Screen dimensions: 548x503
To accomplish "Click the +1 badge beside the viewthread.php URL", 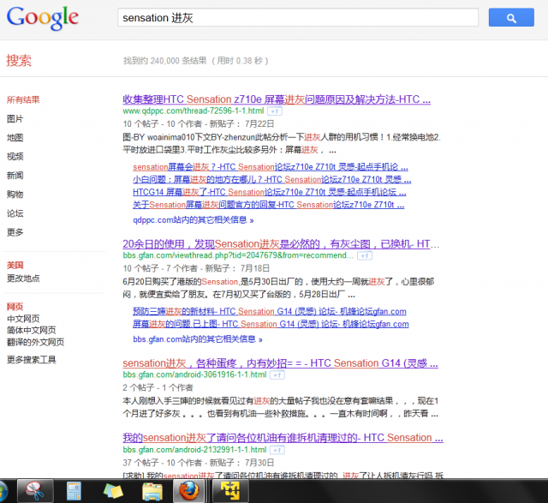I will click(x=365, y=255).
